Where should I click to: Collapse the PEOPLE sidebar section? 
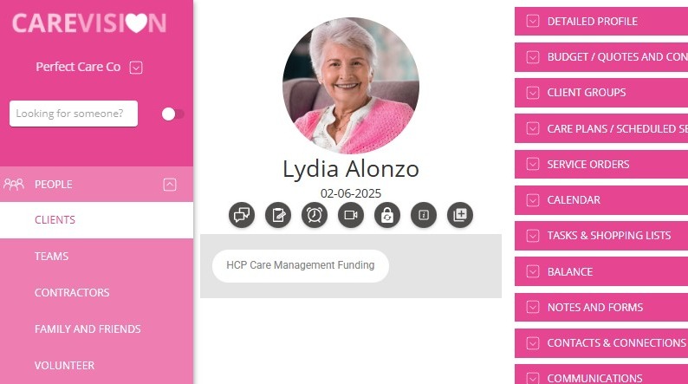click(x=170, y=185)
